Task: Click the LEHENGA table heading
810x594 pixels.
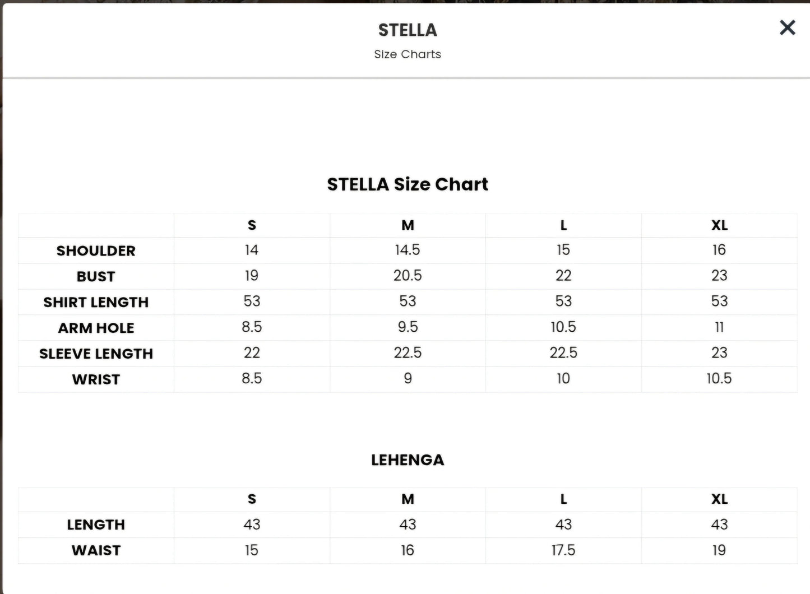Action: [408, 460]
